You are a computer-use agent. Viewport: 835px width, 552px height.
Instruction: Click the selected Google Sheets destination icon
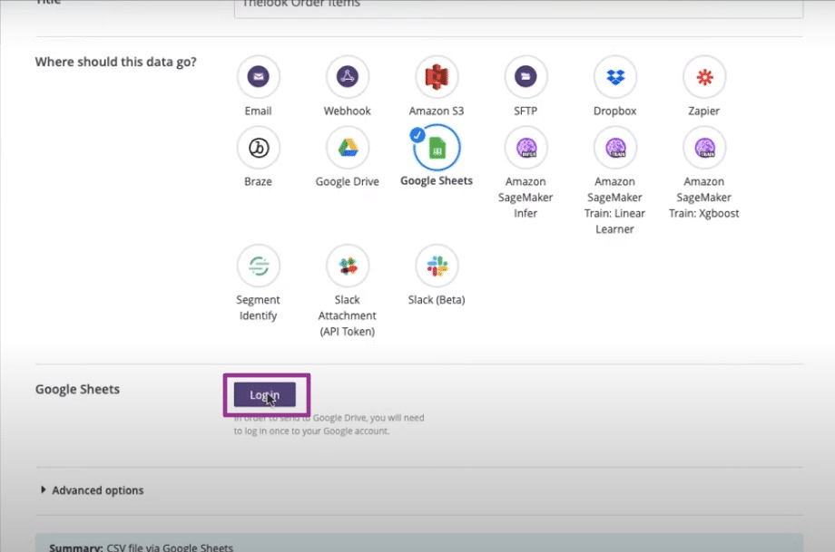click(437, 148)
